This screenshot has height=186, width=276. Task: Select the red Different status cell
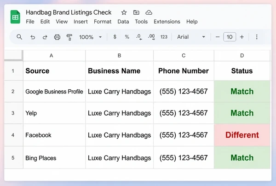242,135
